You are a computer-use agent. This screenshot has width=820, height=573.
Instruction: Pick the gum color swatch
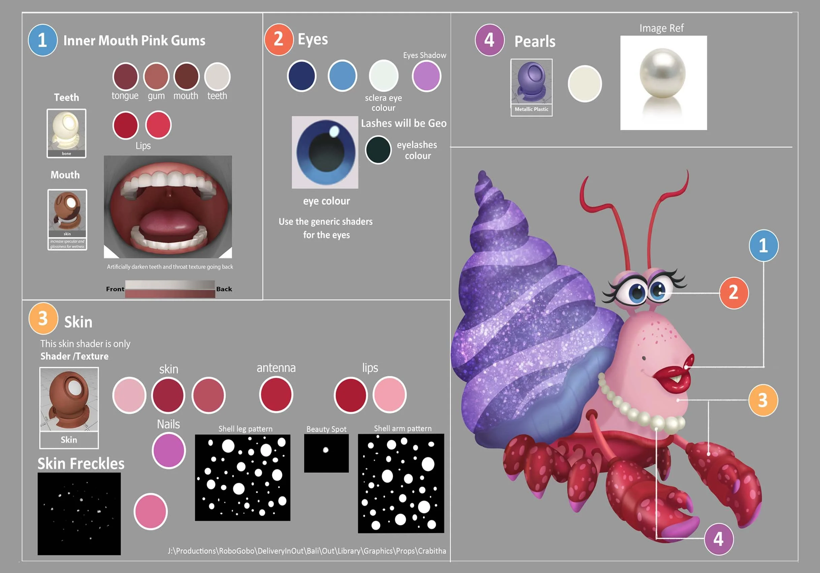click(x=156, y=76)
